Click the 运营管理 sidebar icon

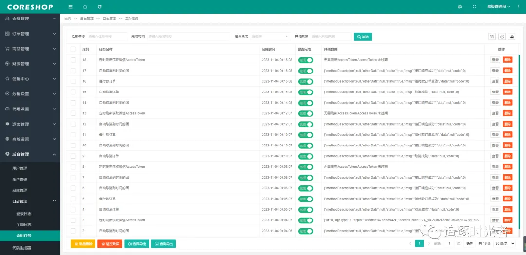(7, 124)
